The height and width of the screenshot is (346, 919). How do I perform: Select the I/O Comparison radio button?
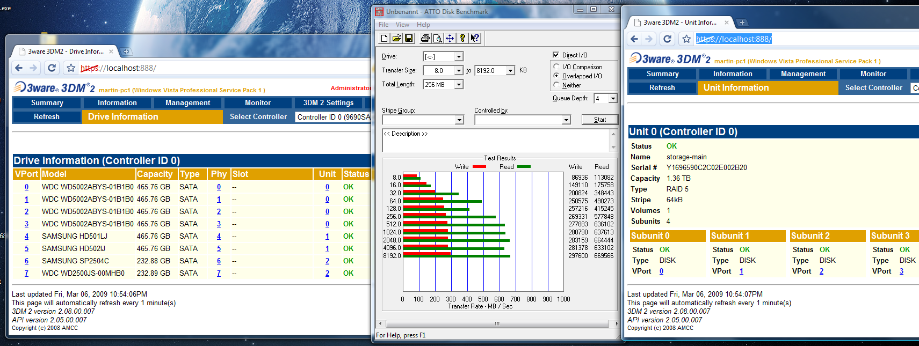[556, 67]
